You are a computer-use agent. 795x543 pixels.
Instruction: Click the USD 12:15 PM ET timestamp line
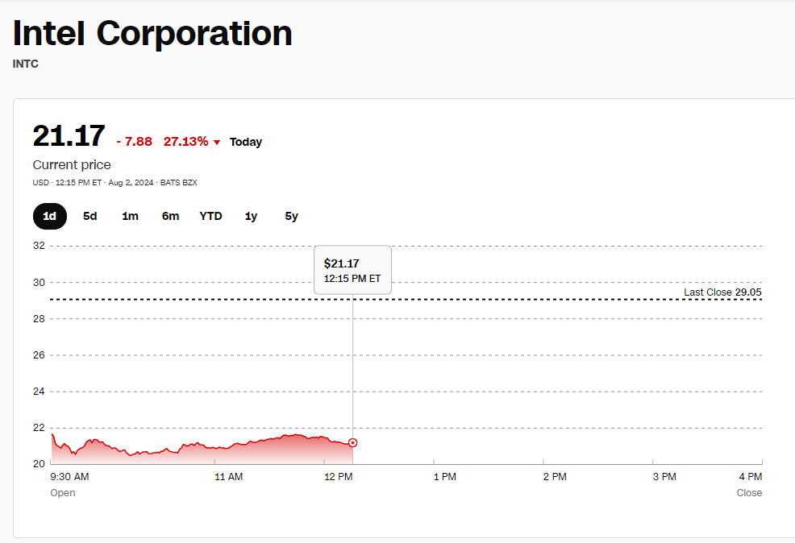coord(115,182)
